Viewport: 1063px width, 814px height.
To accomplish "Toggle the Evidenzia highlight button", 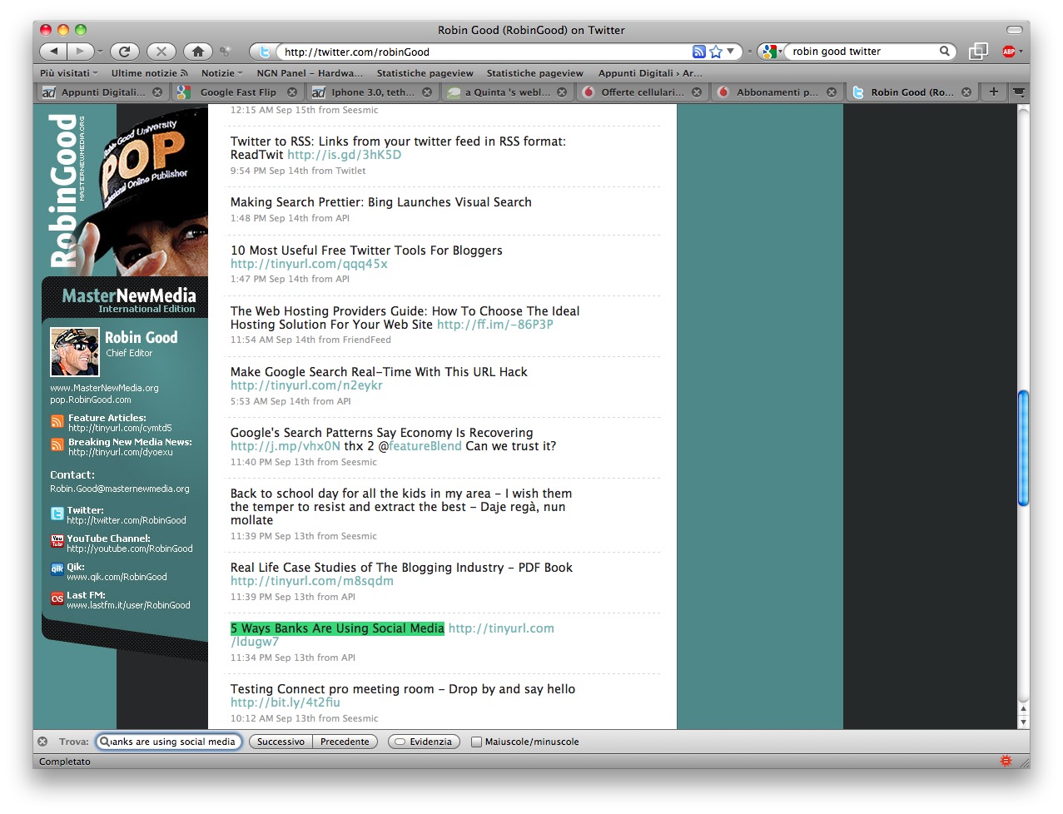I will [x=424, y=742].
